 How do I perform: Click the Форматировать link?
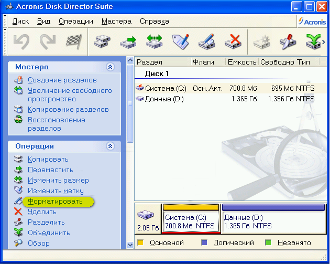[55, 202]
